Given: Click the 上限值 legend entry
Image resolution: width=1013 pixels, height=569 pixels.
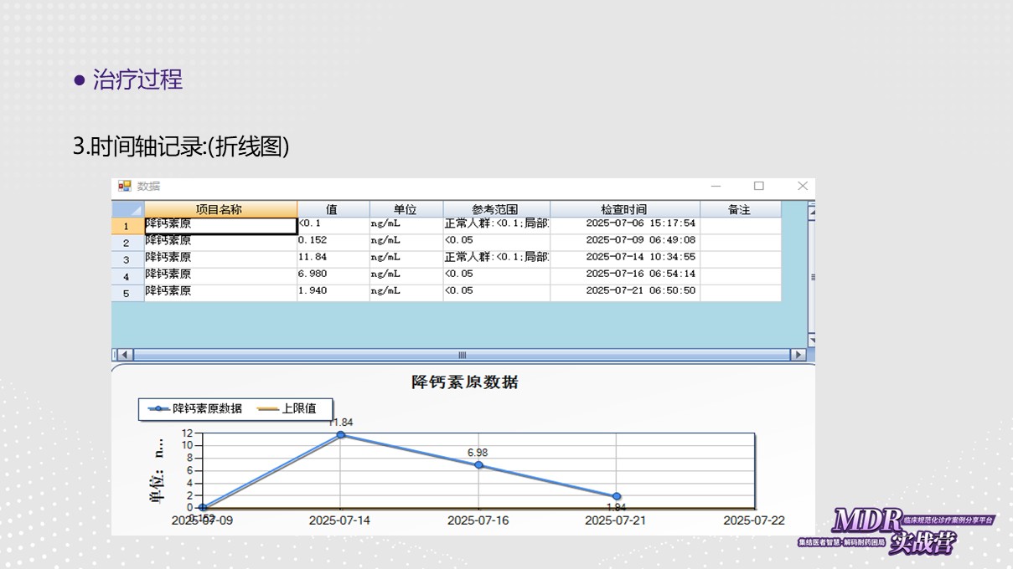Looking at the screenshot, I should pos(287,408).
